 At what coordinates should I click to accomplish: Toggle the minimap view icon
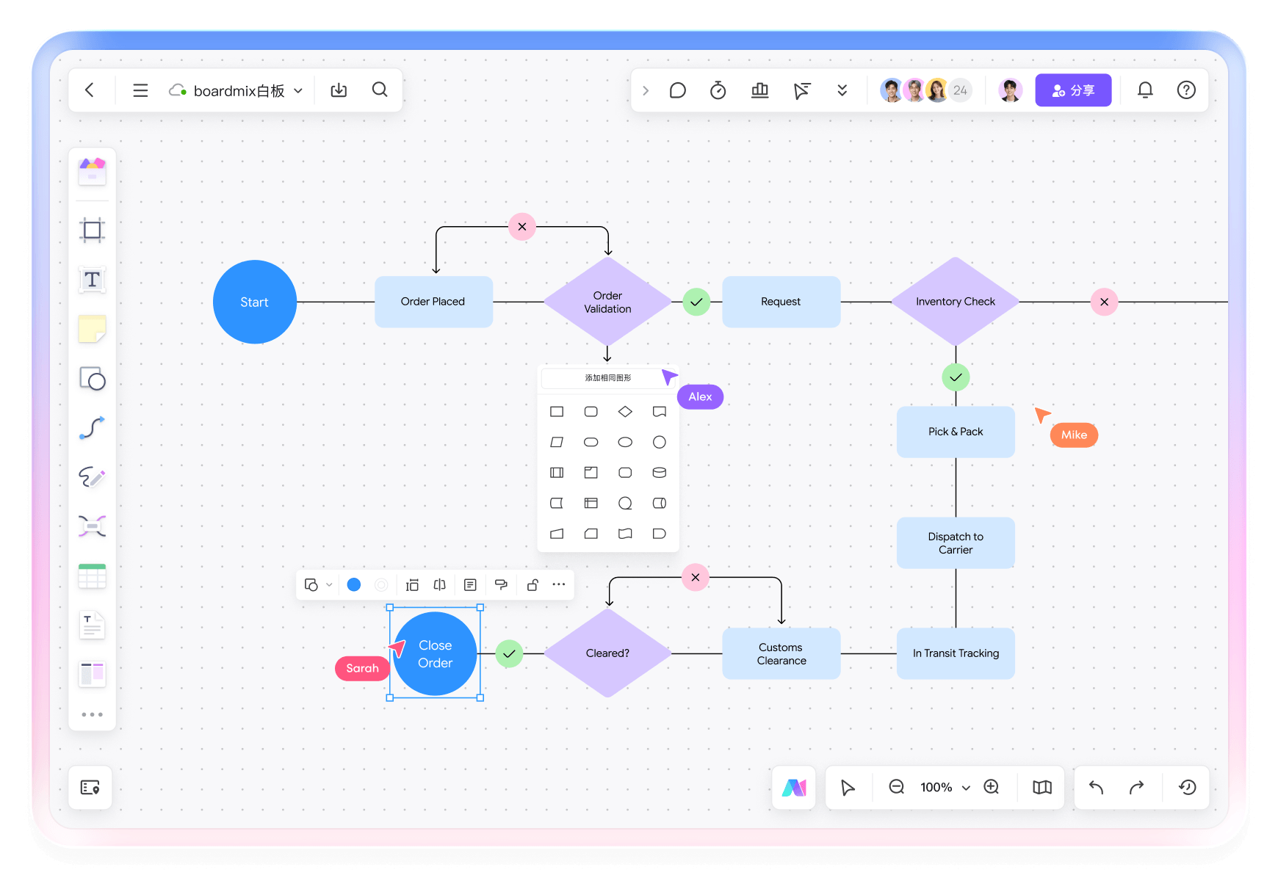1041,788
